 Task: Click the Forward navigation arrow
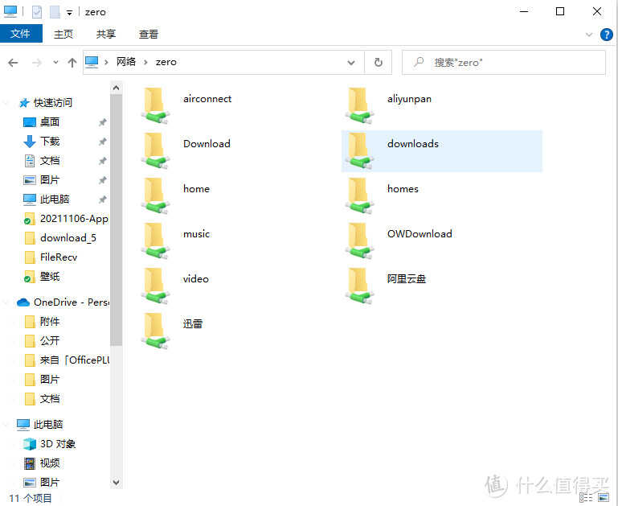[x=37, y=62]
